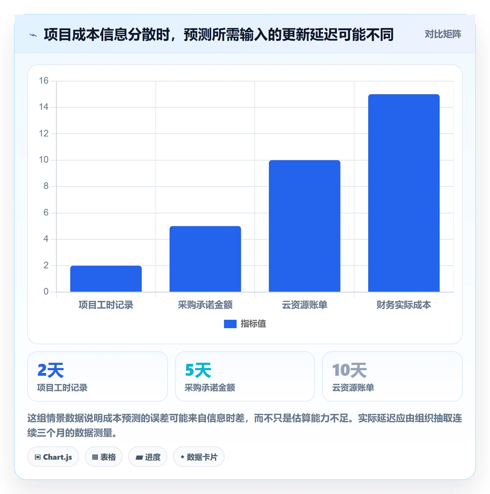Click the y-axis value 4
Screen dimensions: 490x494
(x=46, y=239)
